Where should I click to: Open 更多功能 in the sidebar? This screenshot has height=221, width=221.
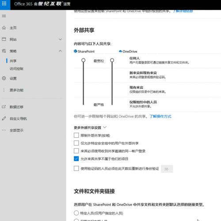[x=16, y=90]
